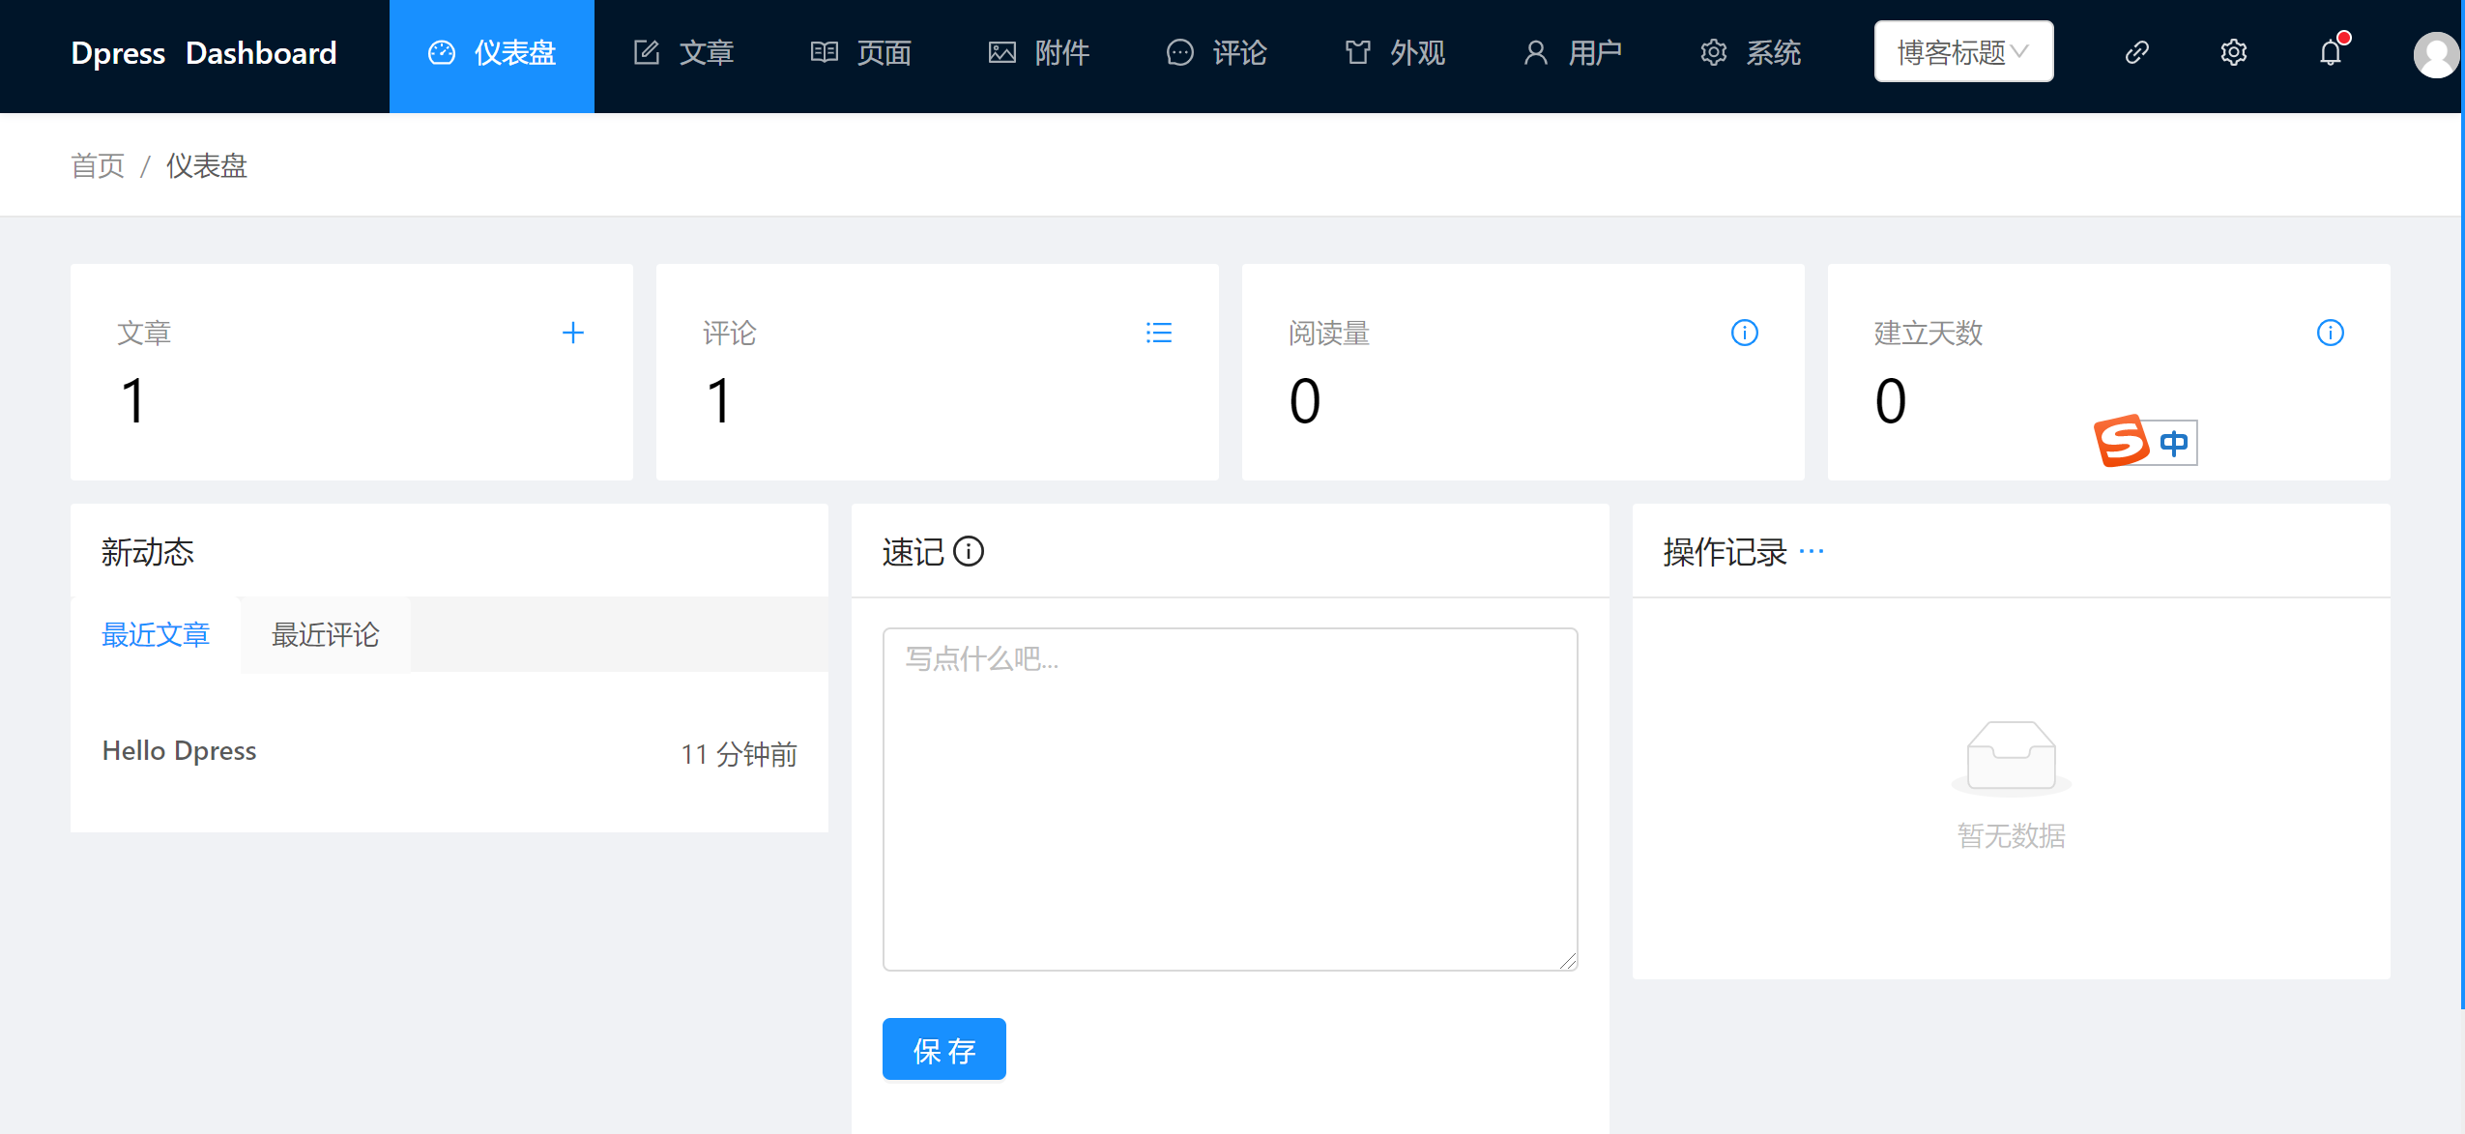The height and width of the screenshot is (1134, 2465).
Task: Click the 写点什么吧 text area
Action: tap(1230, 799)
